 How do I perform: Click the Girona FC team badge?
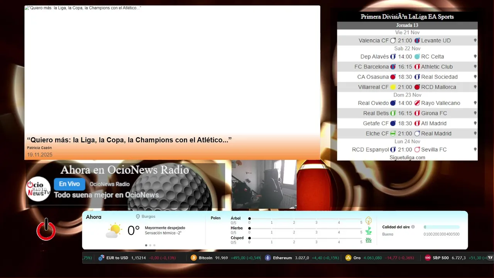pyautogui.click(x=417, y=113)
